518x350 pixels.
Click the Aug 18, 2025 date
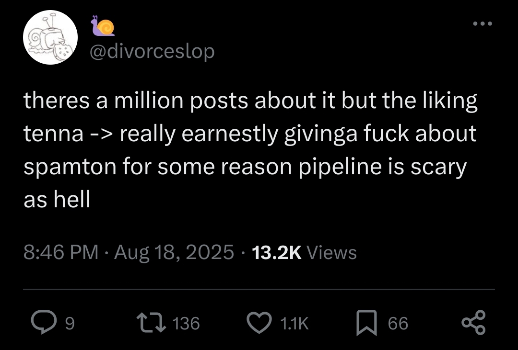click(174, 252)
